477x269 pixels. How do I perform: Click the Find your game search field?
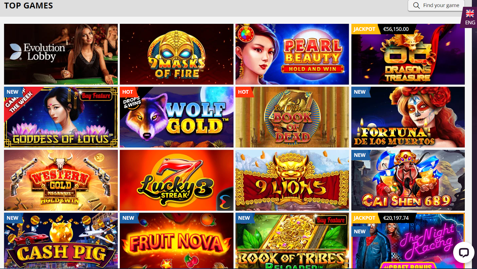436,5
